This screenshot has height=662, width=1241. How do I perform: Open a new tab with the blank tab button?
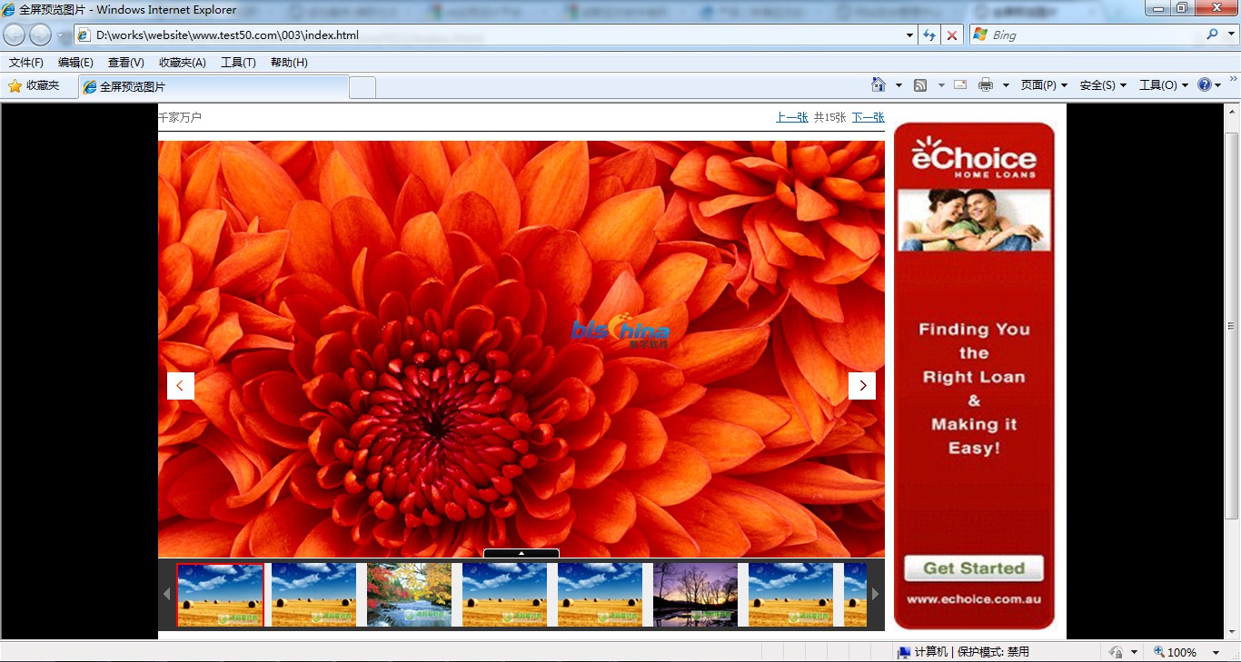[x=362, y=87]
